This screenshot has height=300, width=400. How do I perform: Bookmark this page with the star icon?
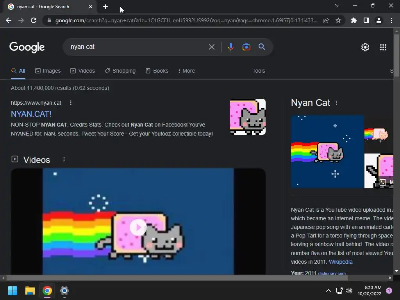click(x=338, y=20)
